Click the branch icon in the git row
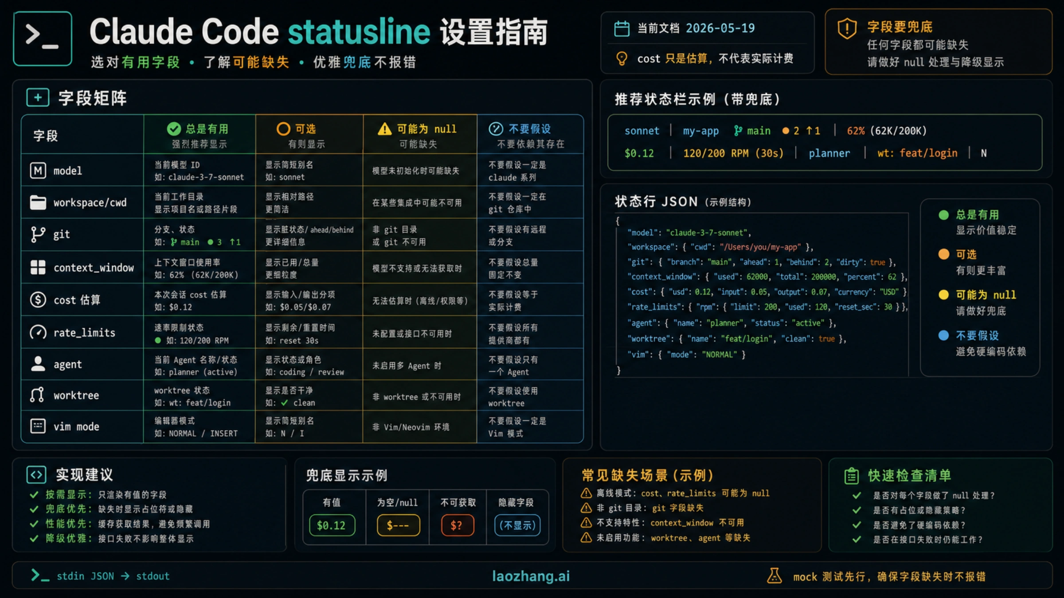Viewport: 1064px width, 598px height. tap(38, 234)
